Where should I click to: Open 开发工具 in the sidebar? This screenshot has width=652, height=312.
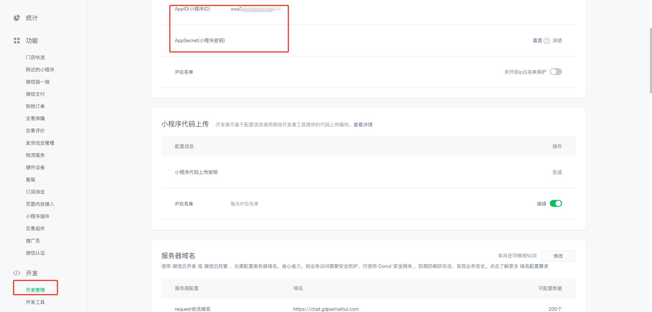35,302
